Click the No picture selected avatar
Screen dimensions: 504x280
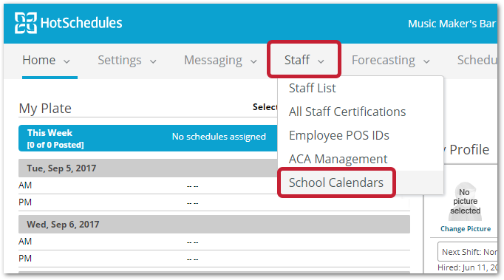click(x=465, y=201)
